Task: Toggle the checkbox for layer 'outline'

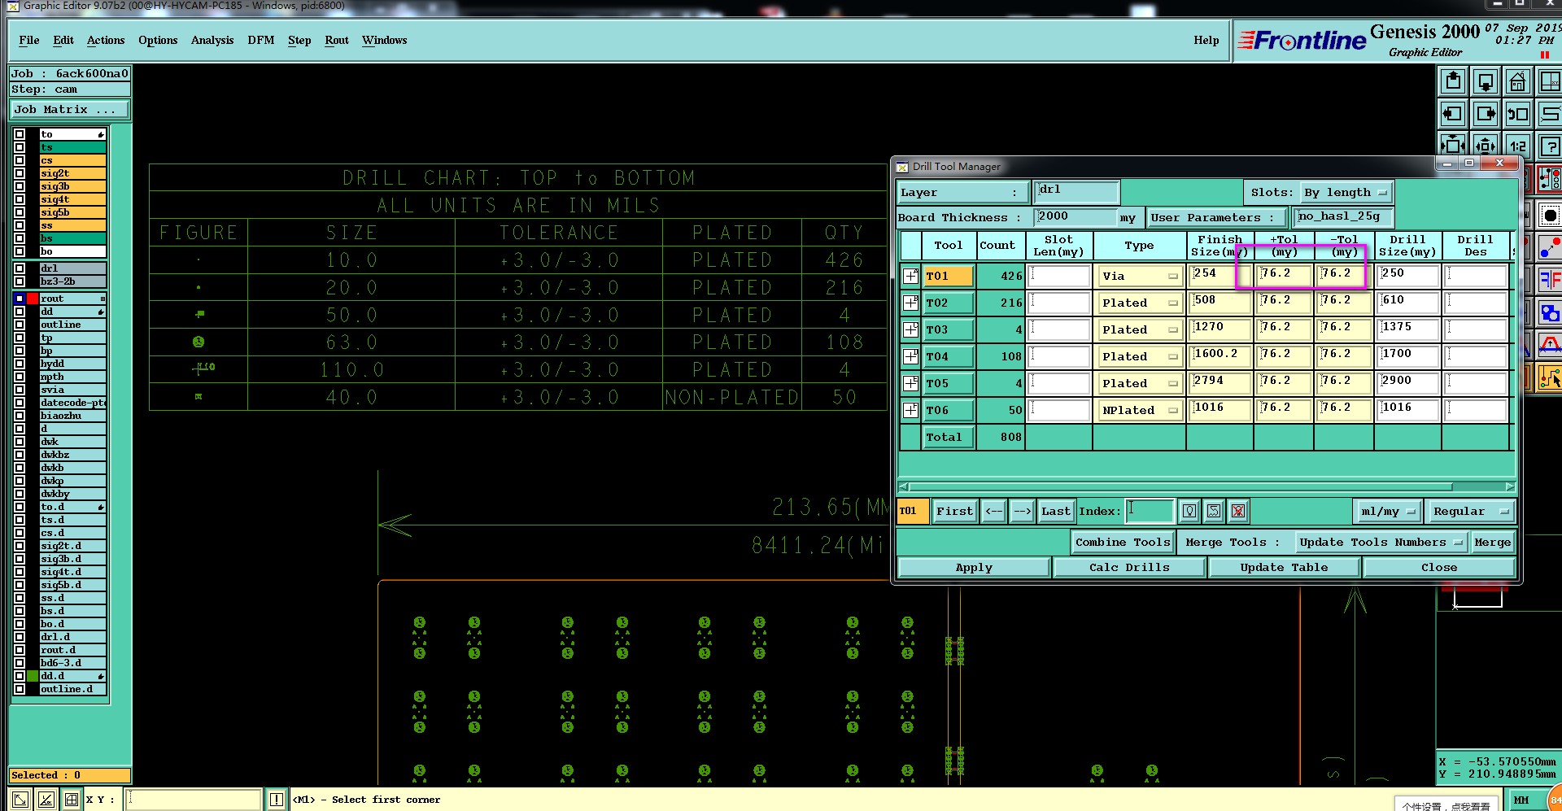Action: click(20, 325)
